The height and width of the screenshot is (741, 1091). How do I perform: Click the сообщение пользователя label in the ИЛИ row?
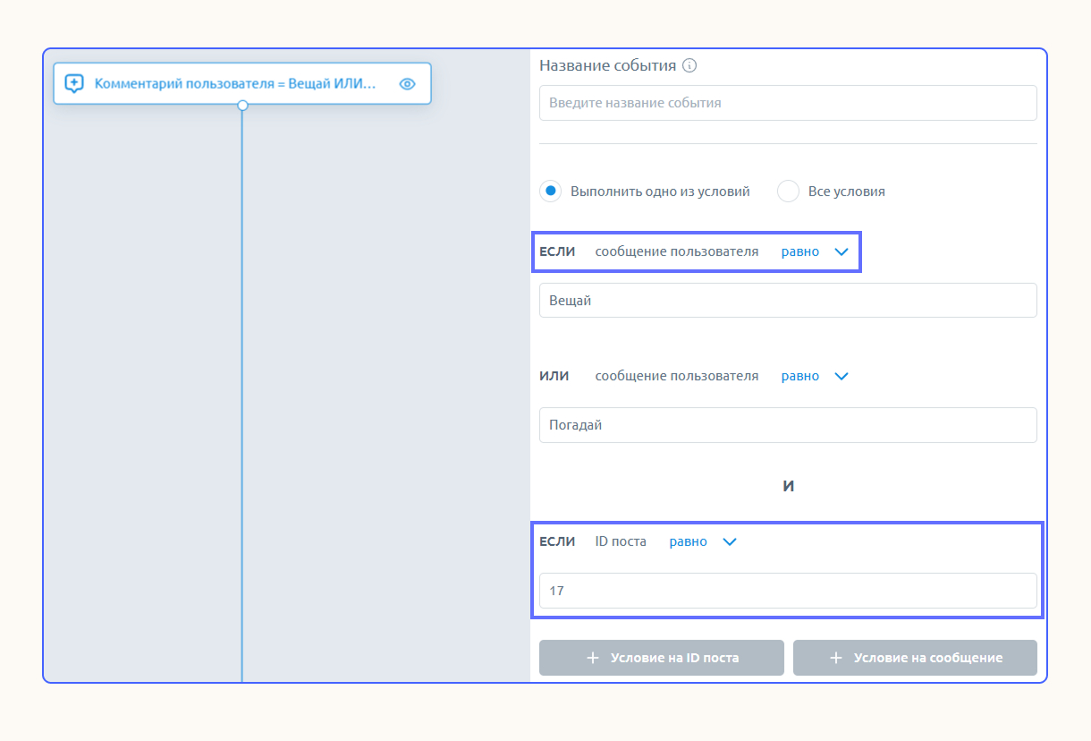click(677, 376)
